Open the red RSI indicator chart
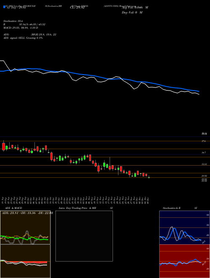Screen dimensions: 210x278 click(184, 261)
